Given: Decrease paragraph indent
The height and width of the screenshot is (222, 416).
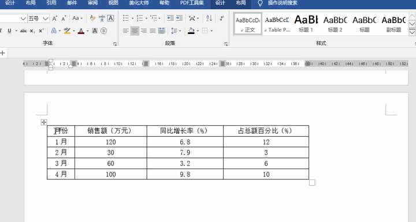Looking at the screenshot, I should click(170, 18).
